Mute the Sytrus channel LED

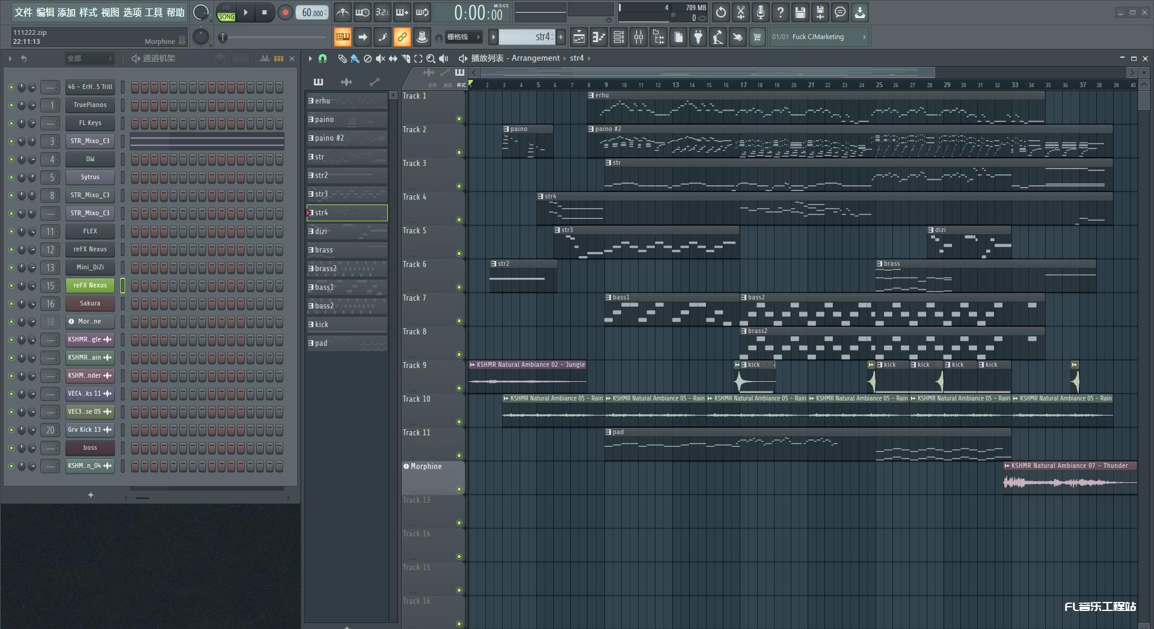[x=11, y=177]
